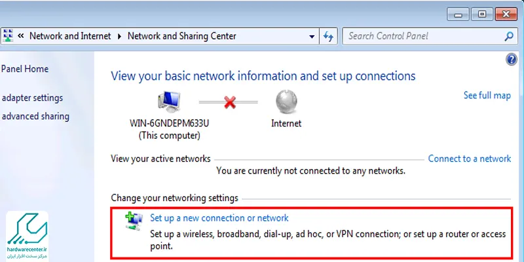The image size is (524, 262).
Task: Click Connect to a network link
Action: pos(470,159)
